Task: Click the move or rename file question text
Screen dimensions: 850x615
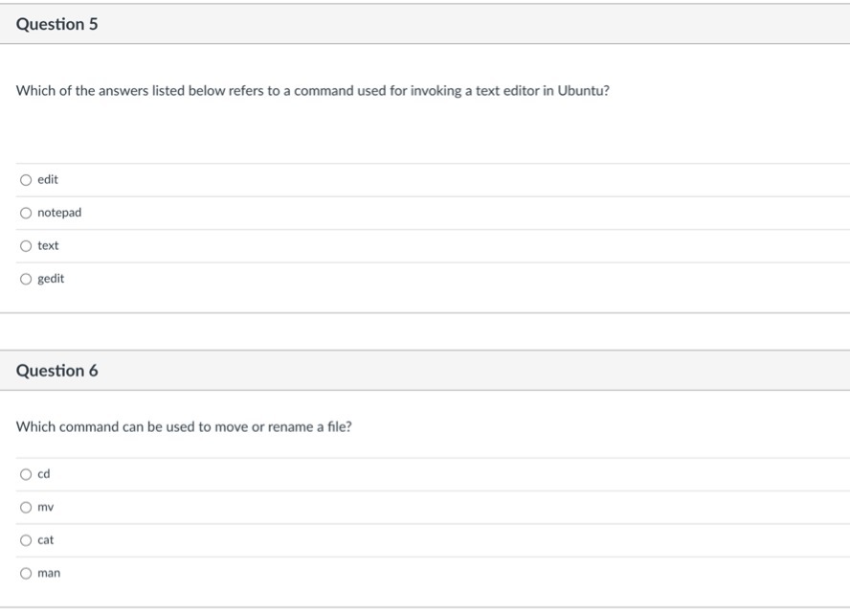Action: point(184,427)
